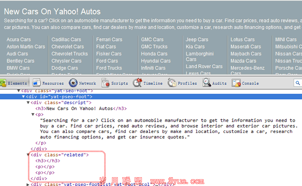
Task: Open the Fiat Cars link
Action: tap(106, 47)
